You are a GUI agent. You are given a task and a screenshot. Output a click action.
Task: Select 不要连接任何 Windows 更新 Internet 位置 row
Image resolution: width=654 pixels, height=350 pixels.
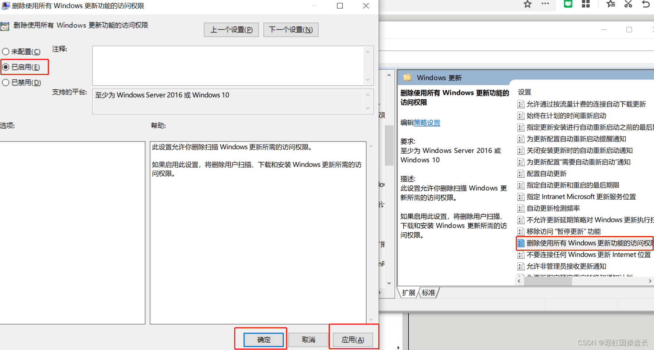(585, 255)
